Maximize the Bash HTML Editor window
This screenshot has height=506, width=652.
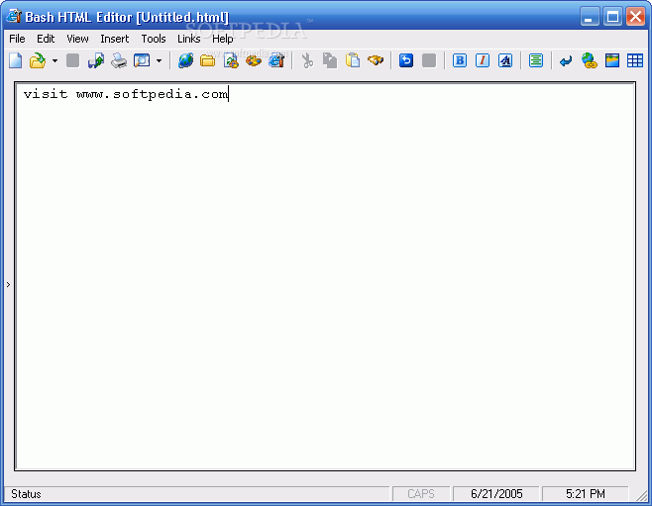(612, 16)
